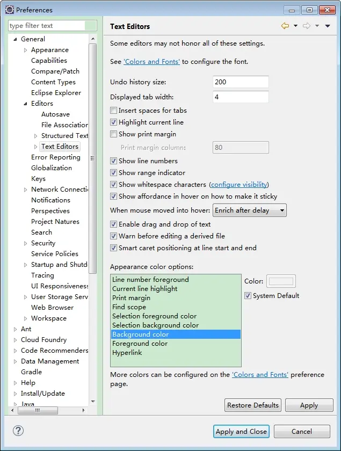Enable Insert spaces for tabs
Screen dimensions: 341x451
[x=114, y=111]
